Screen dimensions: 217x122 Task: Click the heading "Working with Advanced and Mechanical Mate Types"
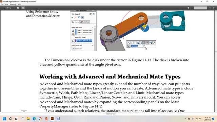point(110,77)
